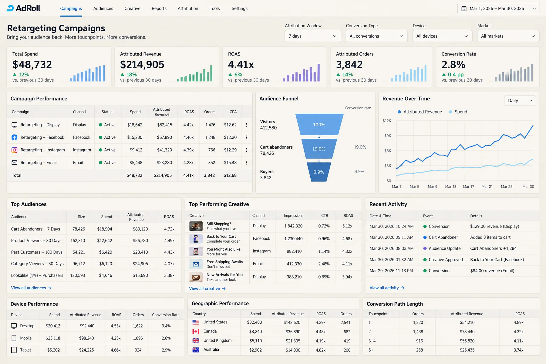Click the Back to Your Cart thumbnail
The width and height of the screenshot is (546, 364).
point(196,239)
